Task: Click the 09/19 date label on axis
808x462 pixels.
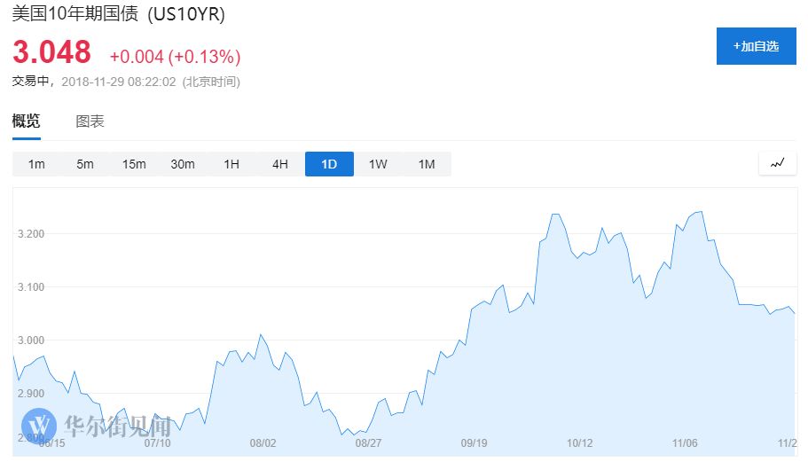Action: (x=475, y=443)
